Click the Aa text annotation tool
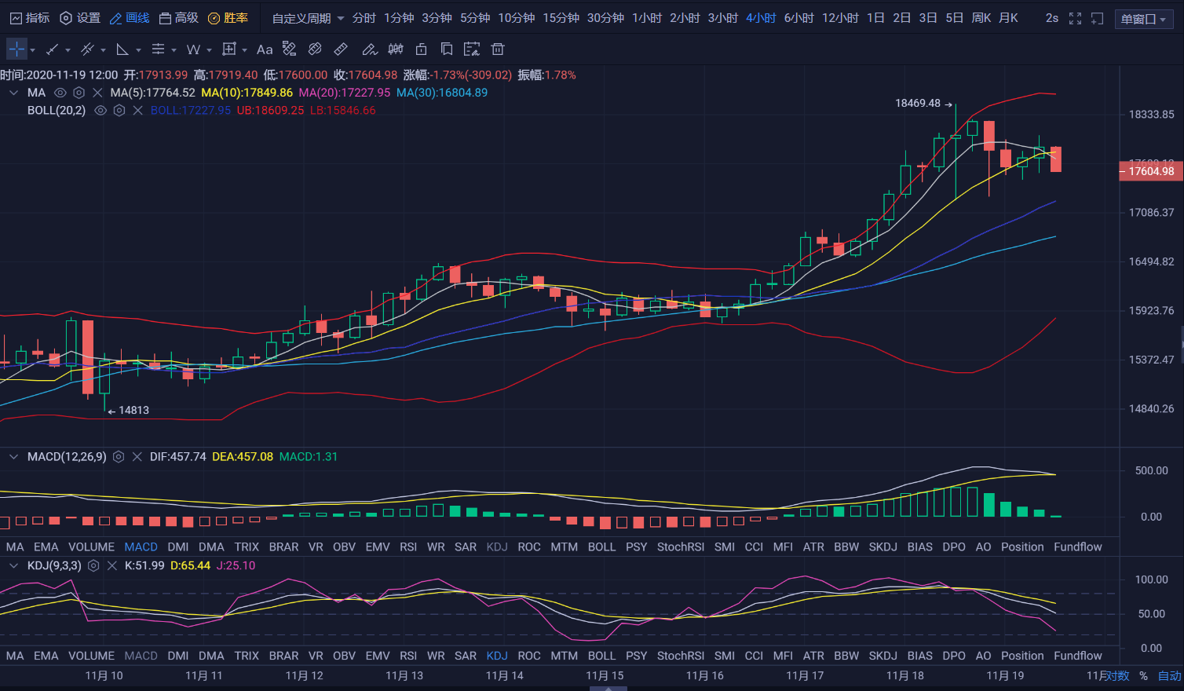This screenshot has width=1184, height=691. (265, 49)
